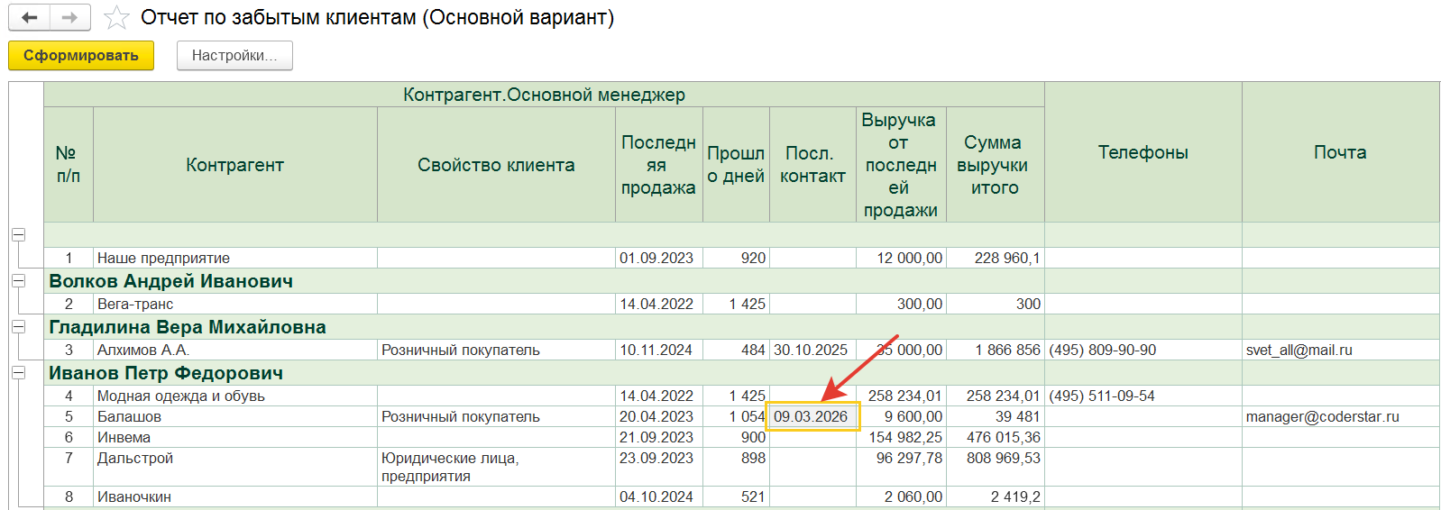The image size is (1441, 510).
Task: Select the 476 015,36 total cell
Action: (x=995, y=437)
